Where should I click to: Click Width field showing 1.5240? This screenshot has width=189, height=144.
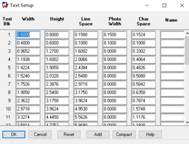click(28, 76)
